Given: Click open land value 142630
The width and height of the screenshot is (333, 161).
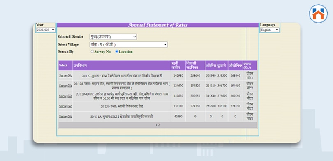Looking at the screenshot, I should (x=178, y=96).
